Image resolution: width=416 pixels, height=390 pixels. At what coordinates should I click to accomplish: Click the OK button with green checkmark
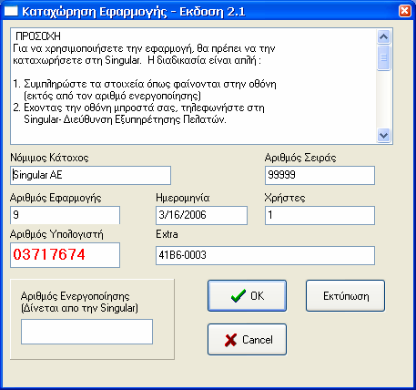(x=247, y=295)
